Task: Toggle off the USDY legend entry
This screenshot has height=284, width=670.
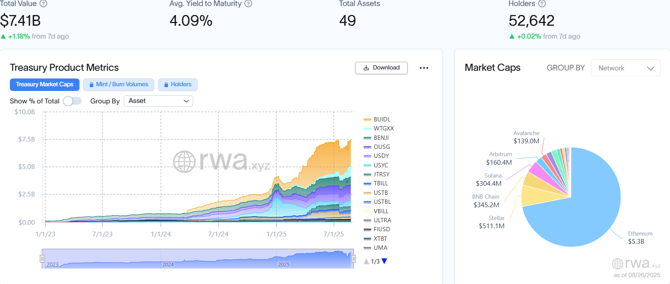Action: (x=381, y=156)
